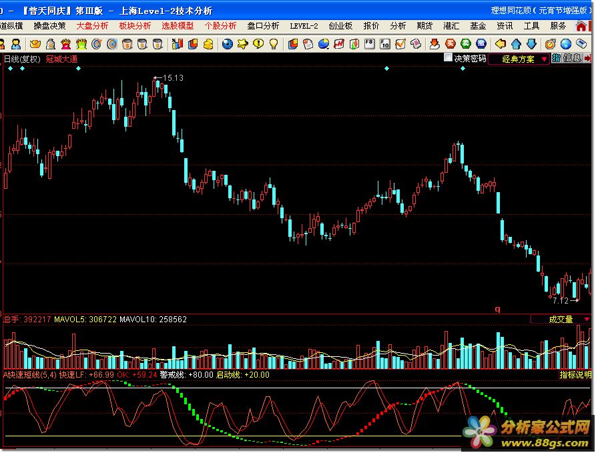Click the light bulb tips icon
This screenshot has height=453, width=596.
[x=274, y=44]
